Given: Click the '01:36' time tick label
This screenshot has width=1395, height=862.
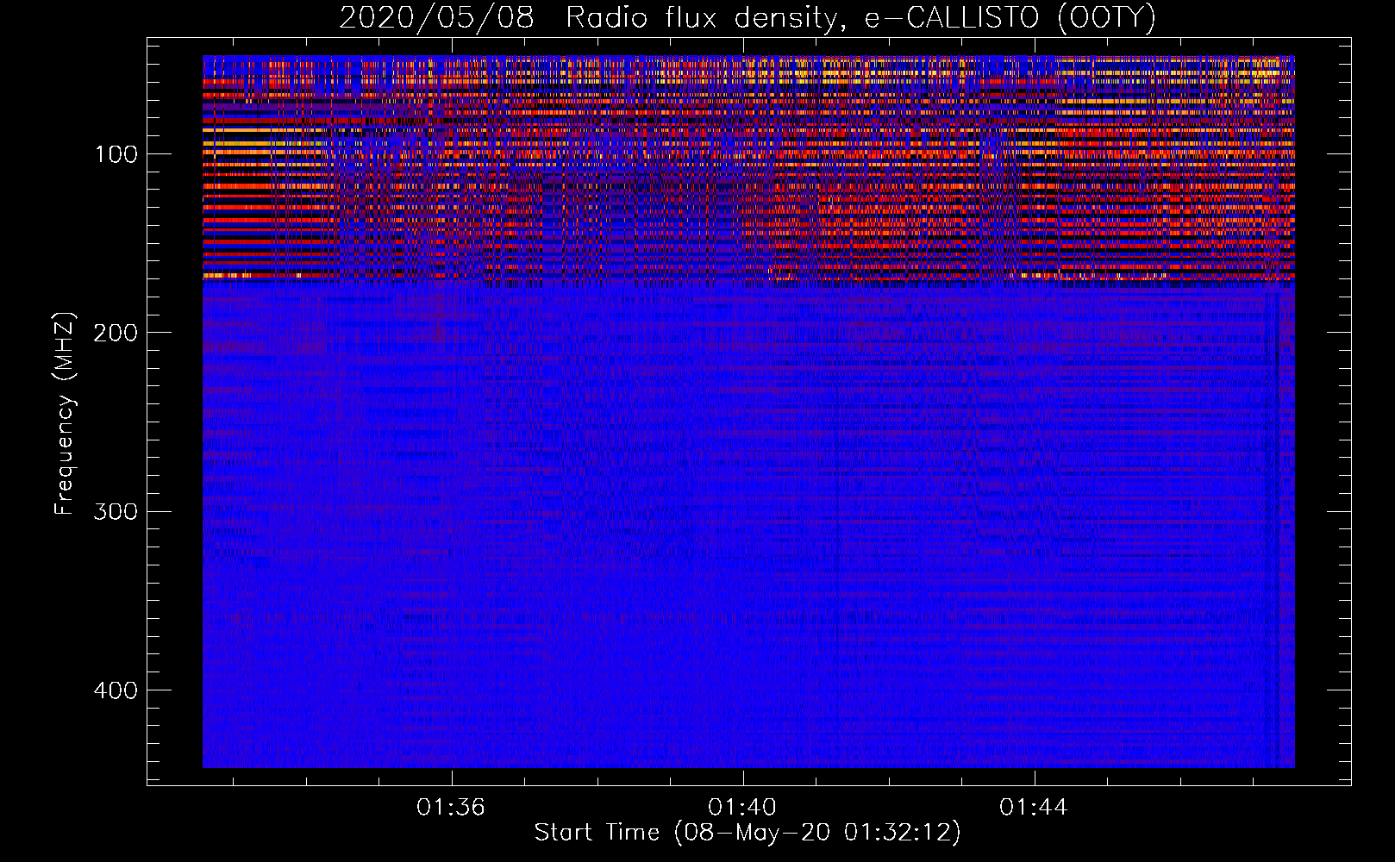Looking at the screenshot, I should coord(451,808).
